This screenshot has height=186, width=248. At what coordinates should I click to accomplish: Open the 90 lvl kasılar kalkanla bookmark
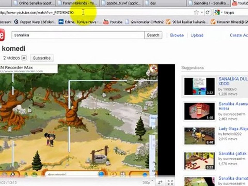click(186, 22)
